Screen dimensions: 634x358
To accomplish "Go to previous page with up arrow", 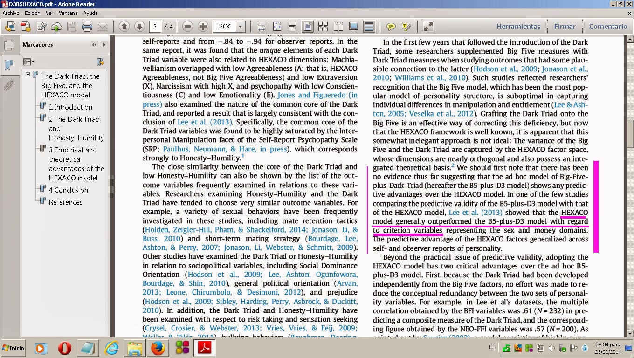I will tap(124, 27).
